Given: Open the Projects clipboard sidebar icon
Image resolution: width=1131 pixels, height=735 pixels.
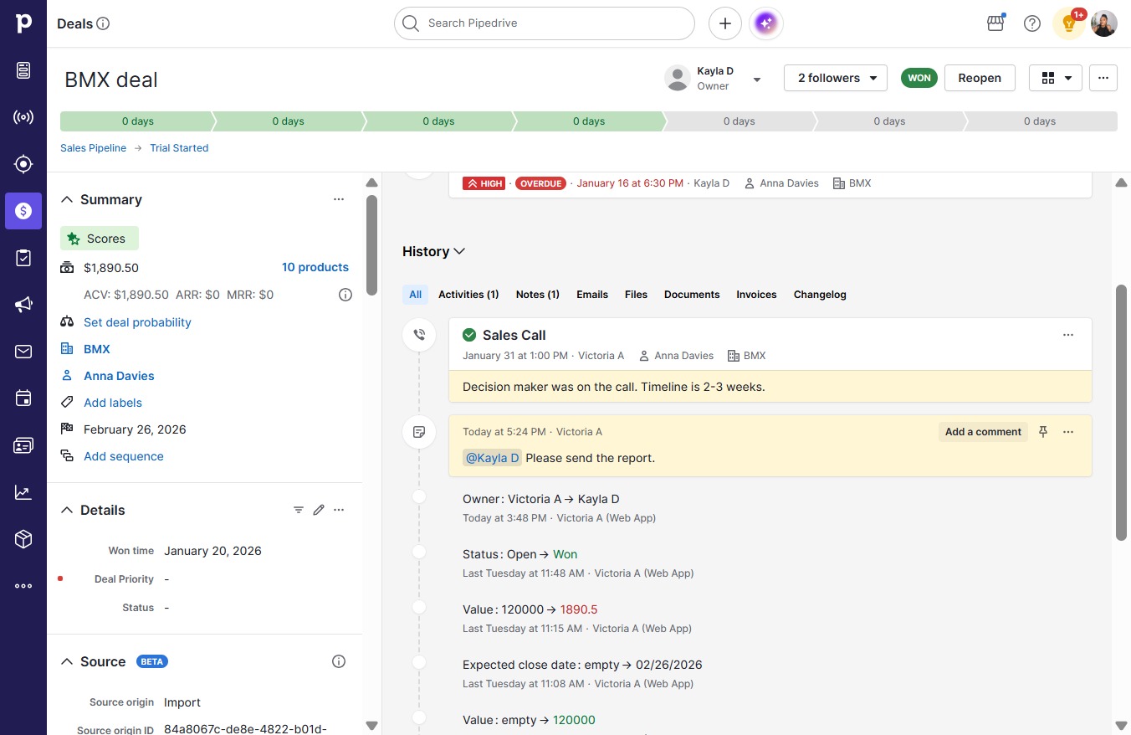Looking at the screenshot, I should (23, 258).
